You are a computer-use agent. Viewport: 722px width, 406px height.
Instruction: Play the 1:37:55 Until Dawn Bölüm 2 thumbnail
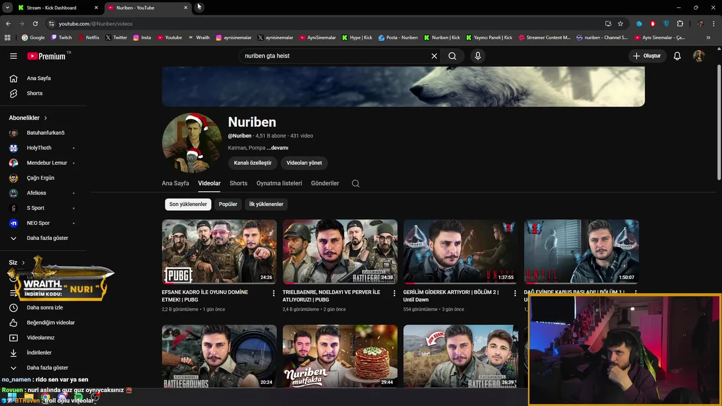[461, 251]
